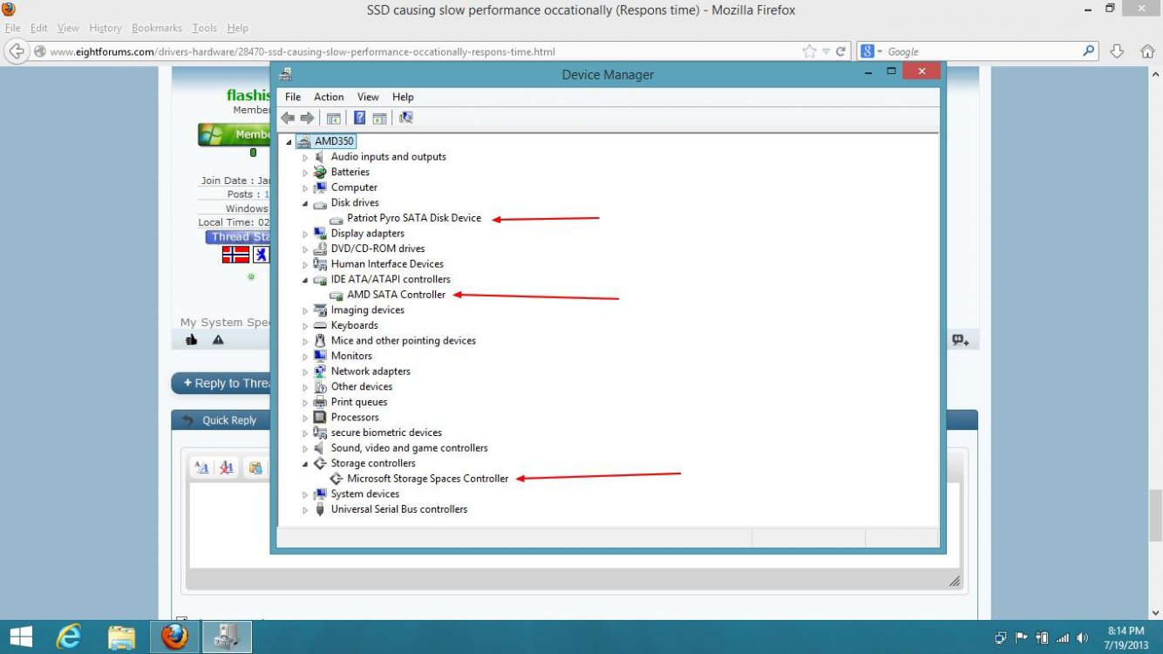The height and width of the screenshot is (654, 1163).
Task: Open Firefox downloads arrow
Action: click(x=1117, y=51)
